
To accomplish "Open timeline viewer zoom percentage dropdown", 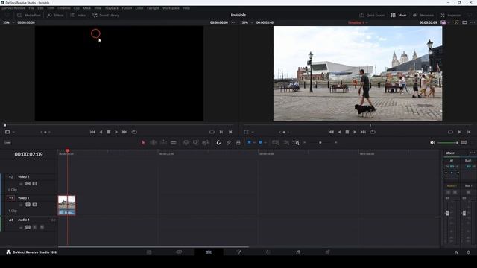I will (x=247, y=22).
